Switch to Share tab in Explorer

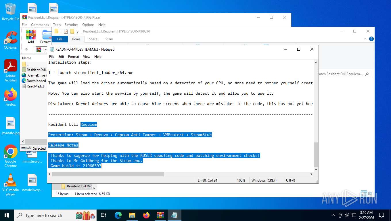coord(93,39)
